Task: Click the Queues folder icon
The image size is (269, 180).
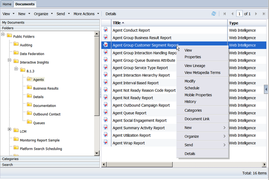Action: (x=29, y=122)
